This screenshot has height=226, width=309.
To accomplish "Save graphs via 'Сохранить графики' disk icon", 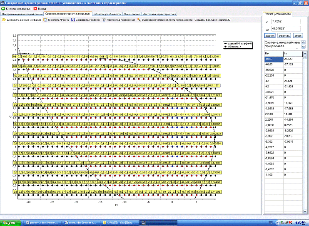I will pos(72,20).
